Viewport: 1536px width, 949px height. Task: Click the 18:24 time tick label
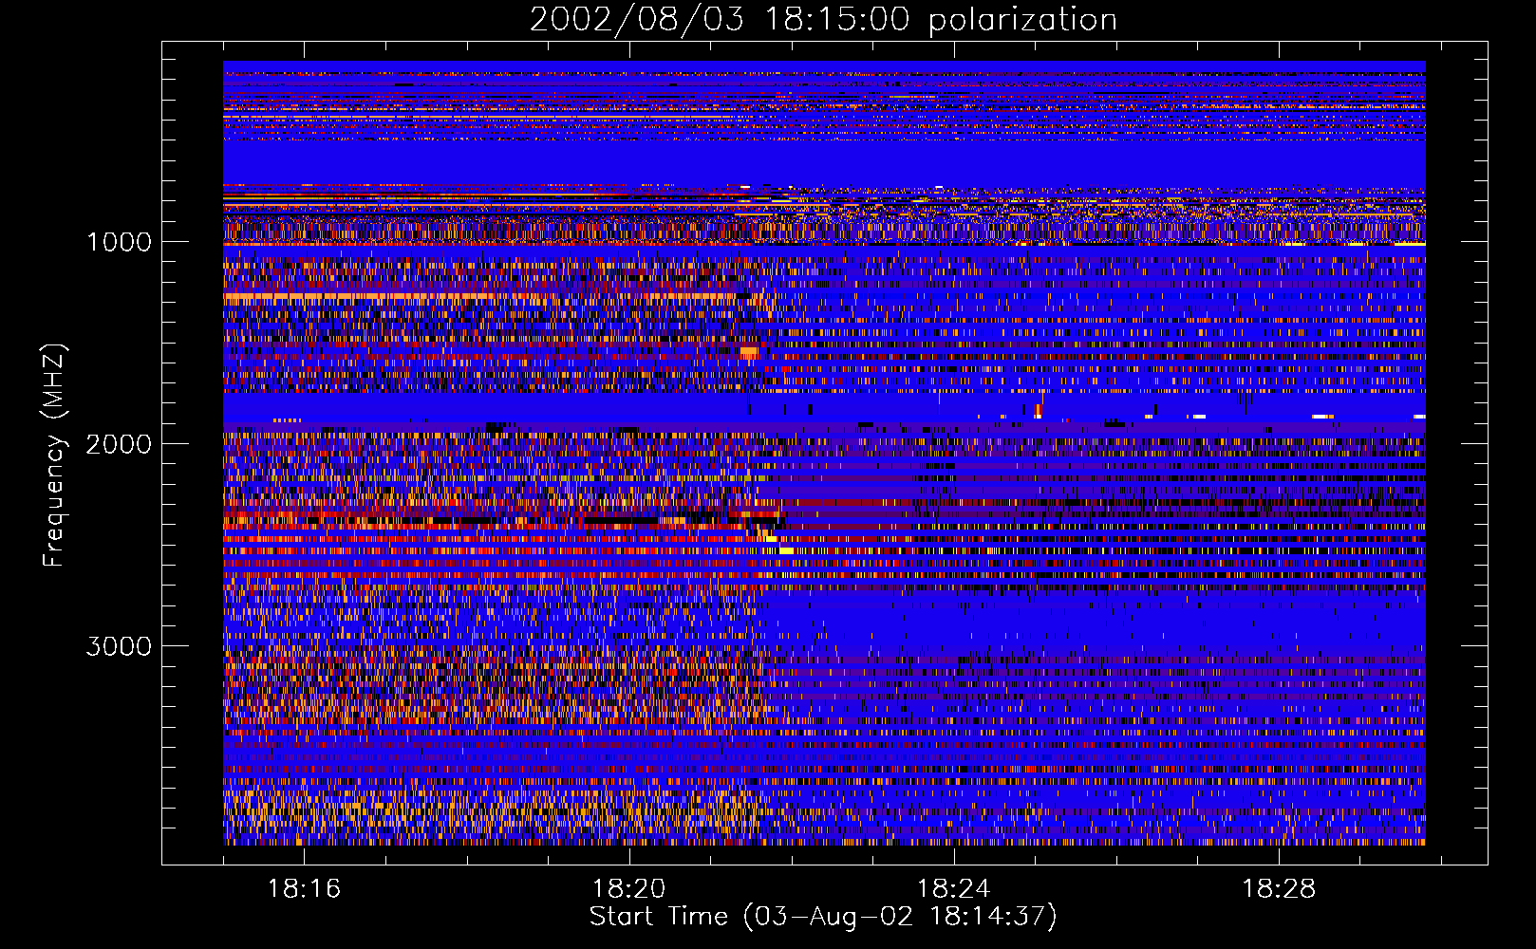pos(953,888)
